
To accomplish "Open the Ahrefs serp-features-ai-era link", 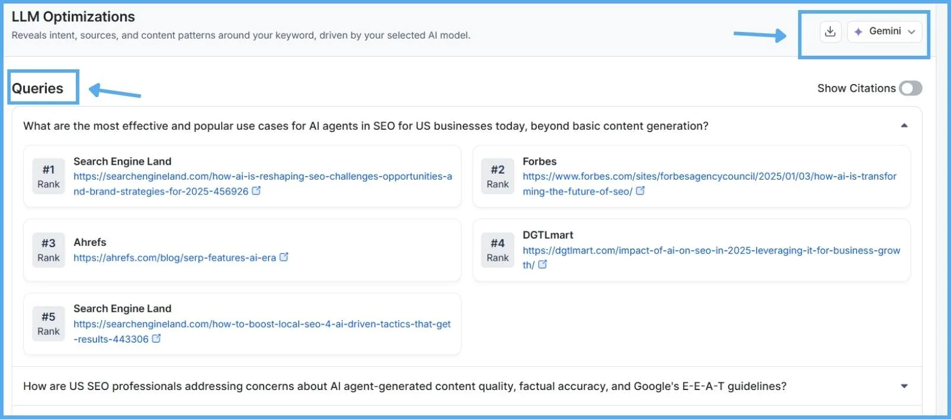I will 175,258.
